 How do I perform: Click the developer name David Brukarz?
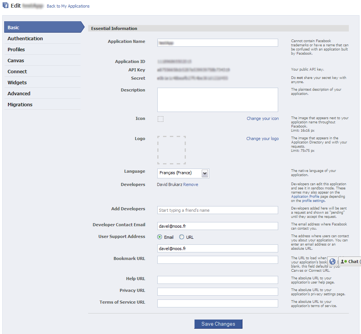pos(169,184)
